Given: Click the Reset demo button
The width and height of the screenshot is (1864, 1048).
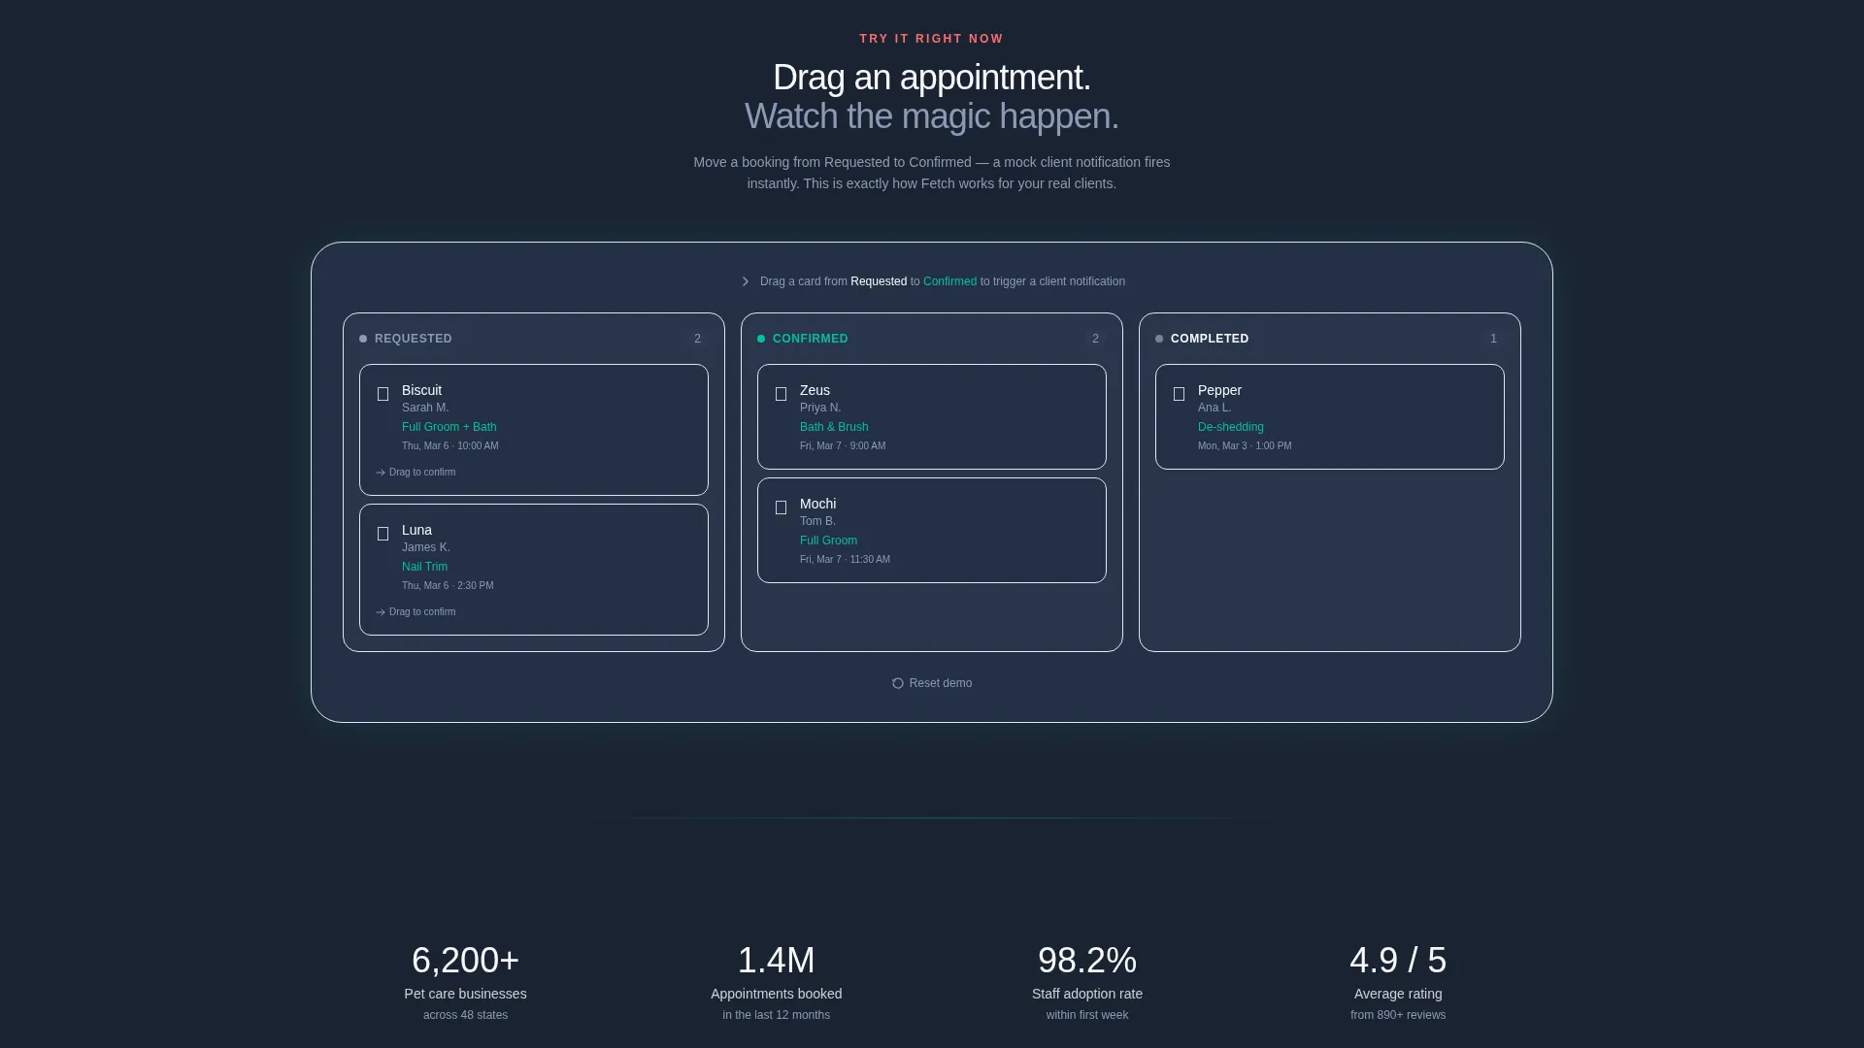Looking at the screenshot, I should [x=932, y=683].
